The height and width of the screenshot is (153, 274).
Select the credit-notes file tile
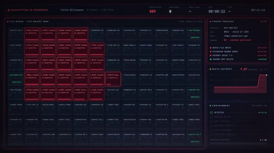point(16,109)
